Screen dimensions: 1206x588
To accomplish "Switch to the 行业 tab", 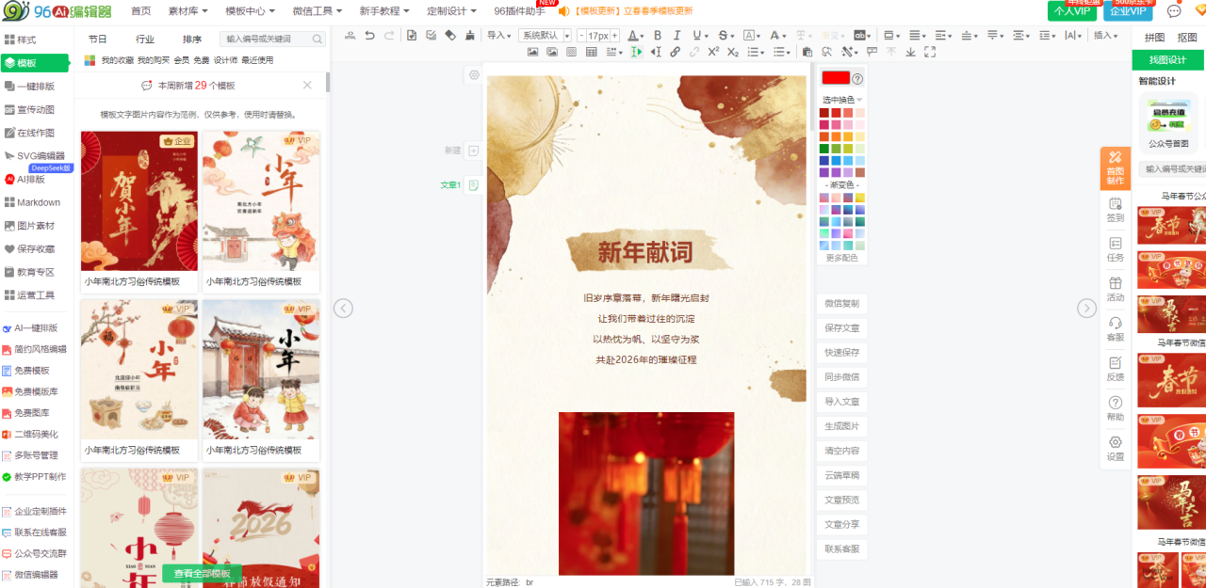I will pos(145,40).
